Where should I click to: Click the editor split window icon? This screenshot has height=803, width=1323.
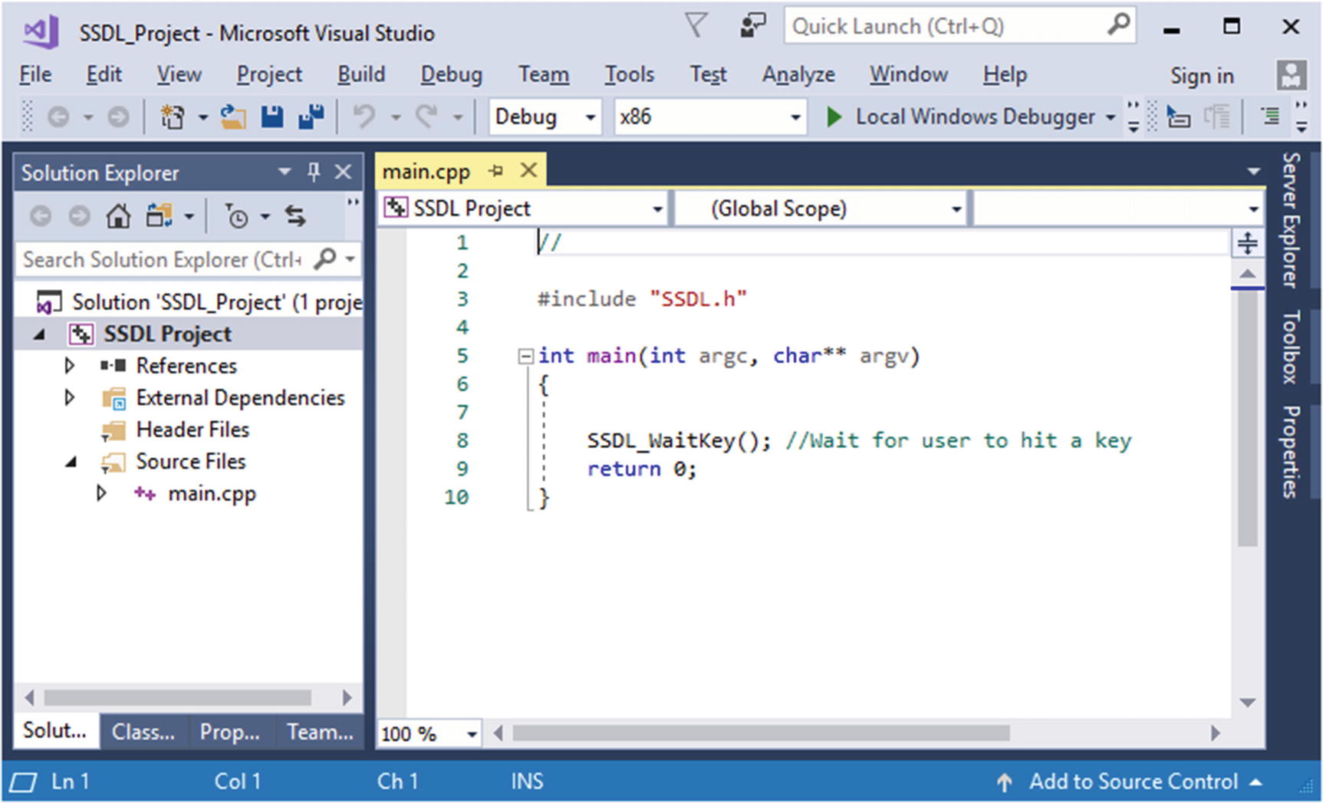click(1248, 243)
